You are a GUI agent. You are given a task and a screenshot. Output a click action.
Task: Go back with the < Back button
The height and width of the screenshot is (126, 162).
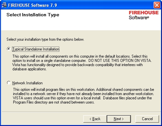pos(95,119)
